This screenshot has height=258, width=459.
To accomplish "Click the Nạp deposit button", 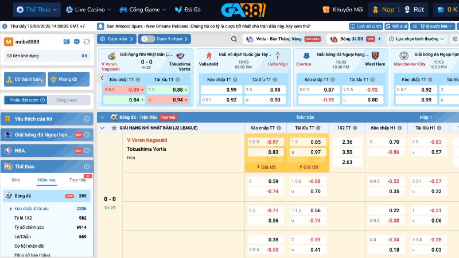I will coord(383,10).
